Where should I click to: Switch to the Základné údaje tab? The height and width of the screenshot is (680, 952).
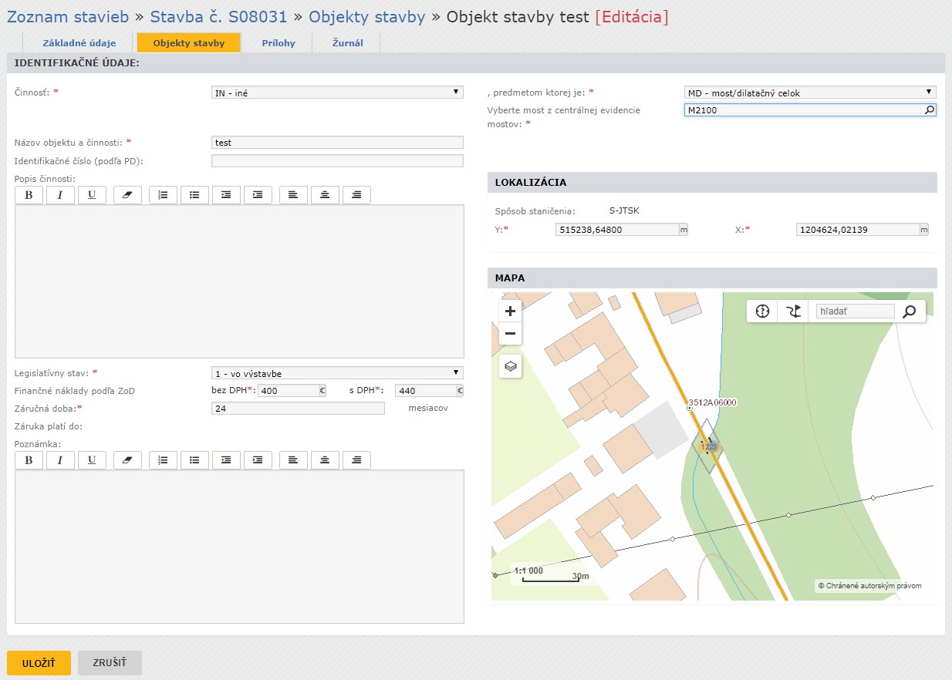coord(79,43)
